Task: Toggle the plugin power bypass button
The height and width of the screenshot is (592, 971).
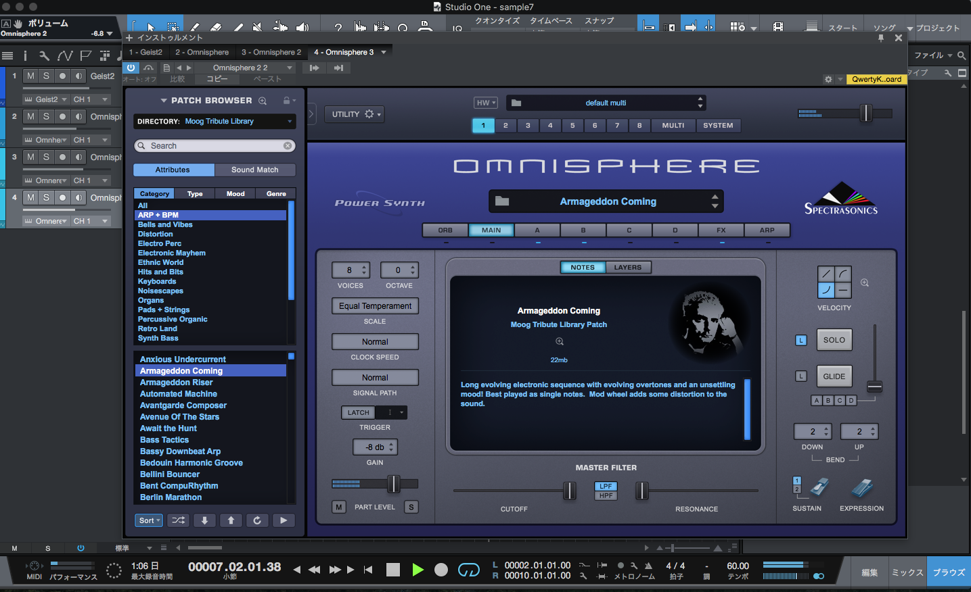Action: tap(131, 68)
